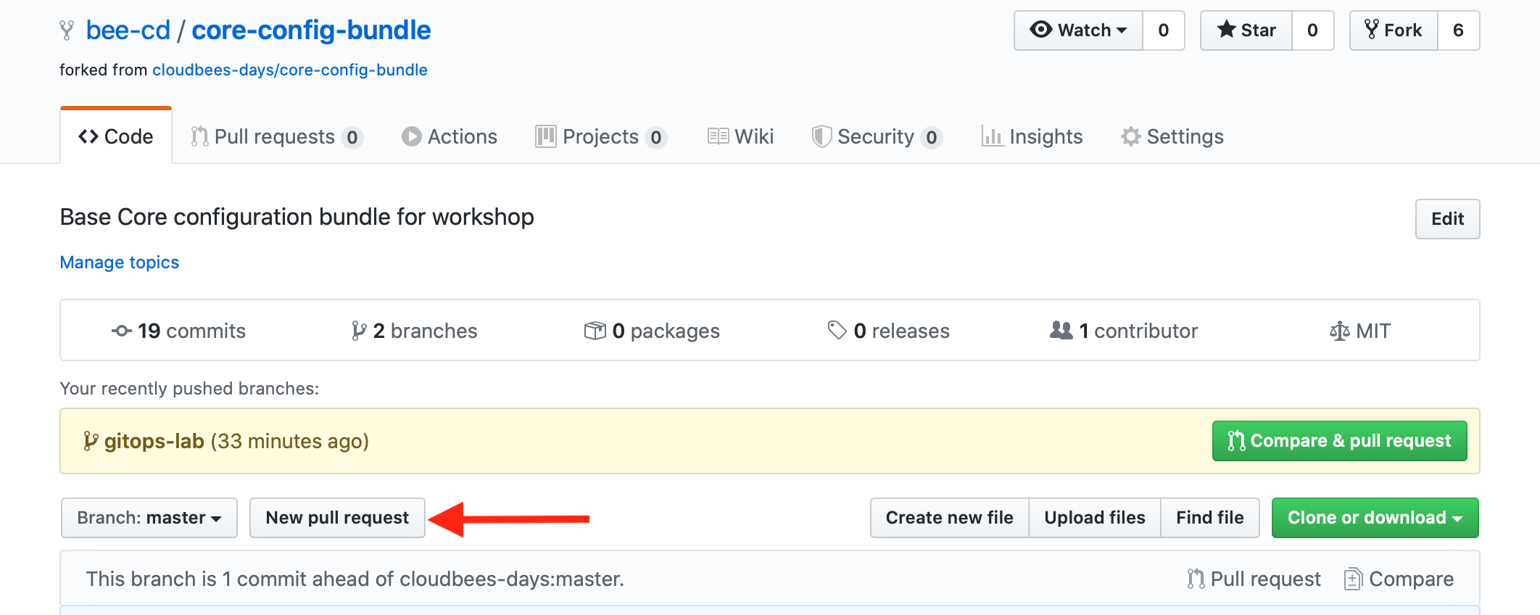Click the branches icon in stats bar
The image size is (1540, 615).
[x=358, y=331]
